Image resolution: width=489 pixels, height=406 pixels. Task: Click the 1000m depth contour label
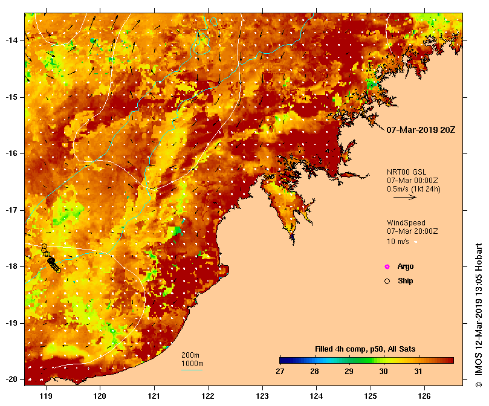192,364
